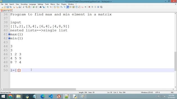Click the Save All toolbar icon
This screenshot has height=99, width=177.
(11, 7)
